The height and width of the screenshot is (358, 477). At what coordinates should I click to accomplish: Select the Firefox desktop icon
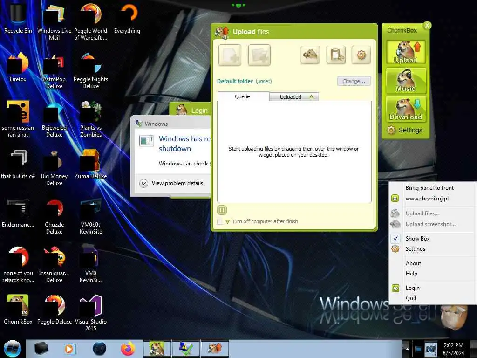point(18,67)
